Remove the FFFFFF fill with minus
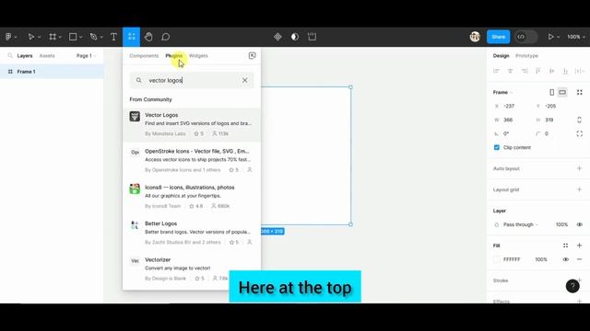 pyautogui.click(x=580, y=259)
